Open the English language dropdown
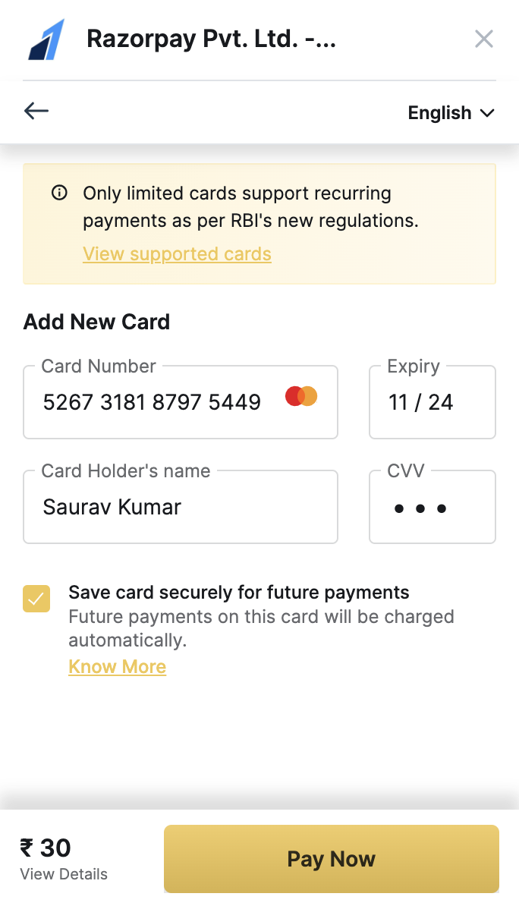 [x=451, y=112]
